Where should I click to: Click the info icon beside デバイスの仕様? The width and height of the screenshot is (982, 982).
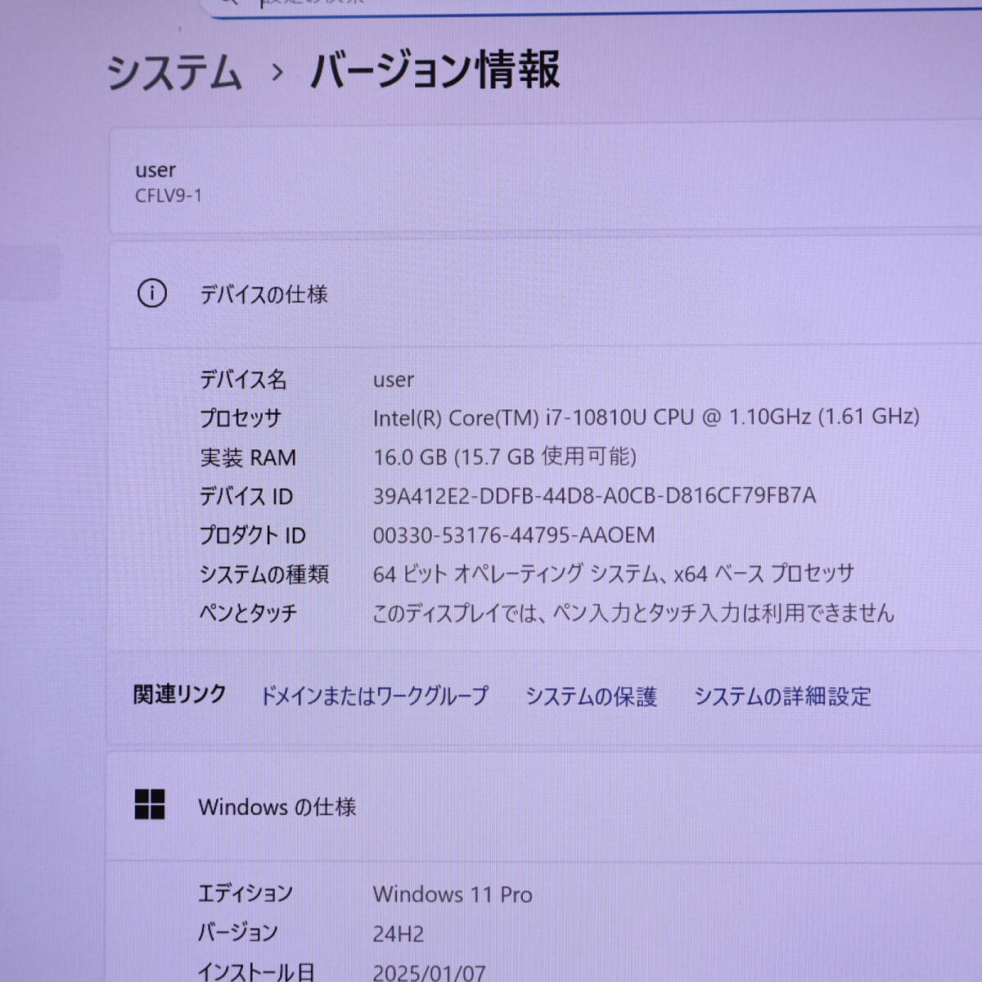tap(151, 293)
